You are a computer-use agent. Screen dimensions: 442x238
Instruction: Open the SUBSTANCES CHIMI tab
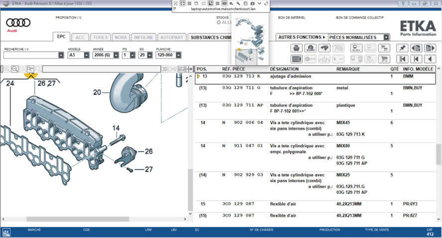(x=210, y=37)
